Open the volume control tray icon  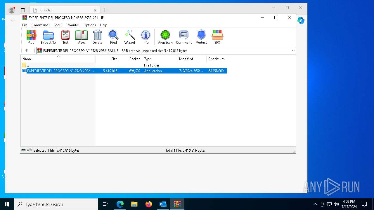pos(336,204)
